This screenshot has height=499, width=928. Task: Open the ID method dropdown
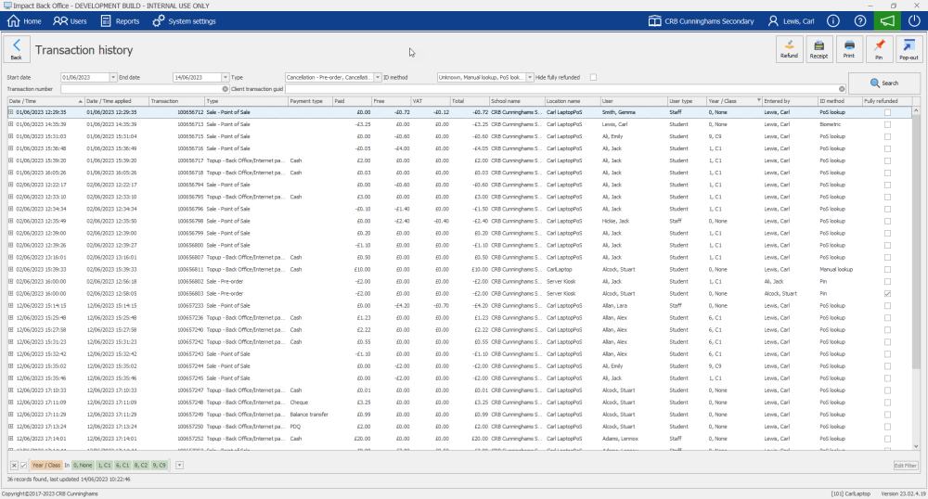coord(529,77)
